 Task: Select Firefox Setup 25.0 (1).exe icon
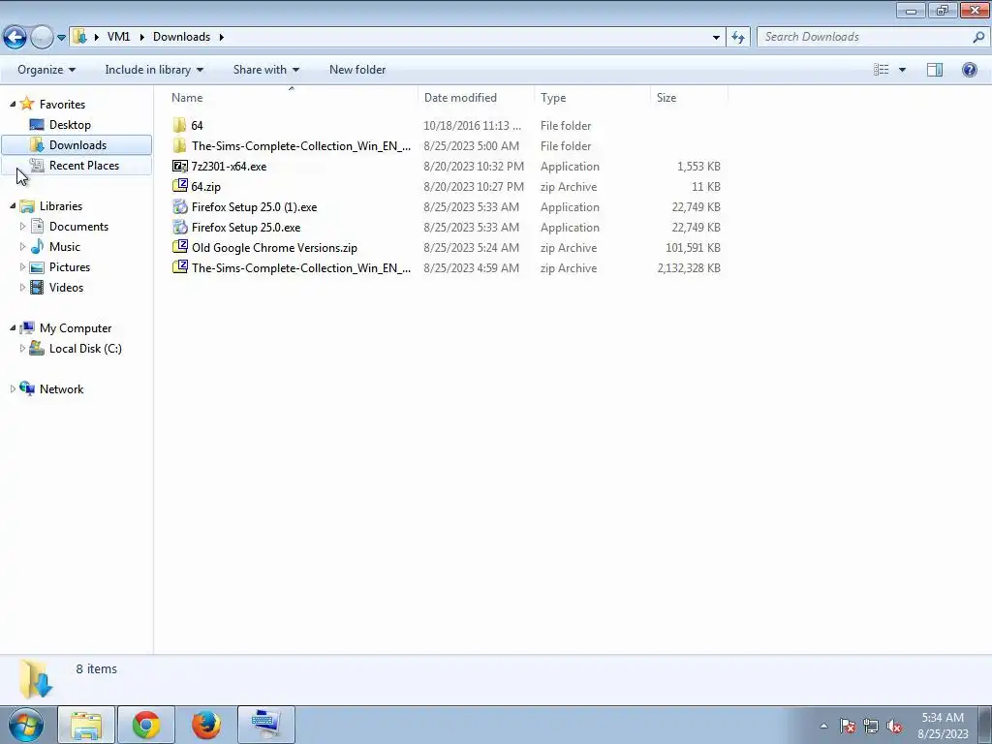point(179,207)
